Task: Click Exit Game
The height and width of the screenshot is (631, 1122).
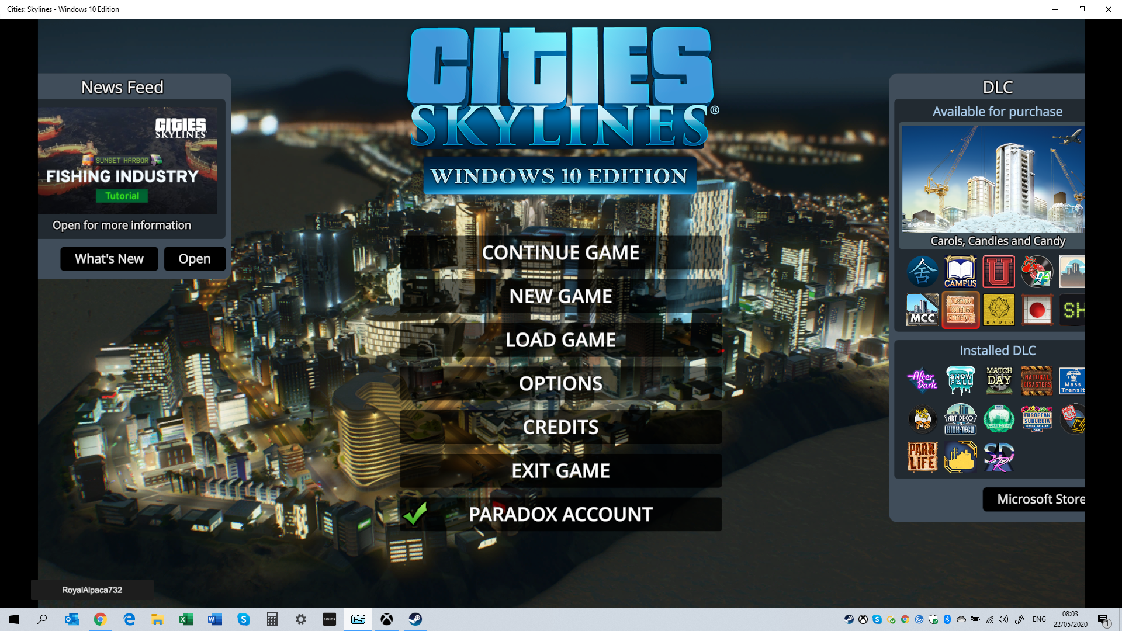Action: (x=560, y=471)
